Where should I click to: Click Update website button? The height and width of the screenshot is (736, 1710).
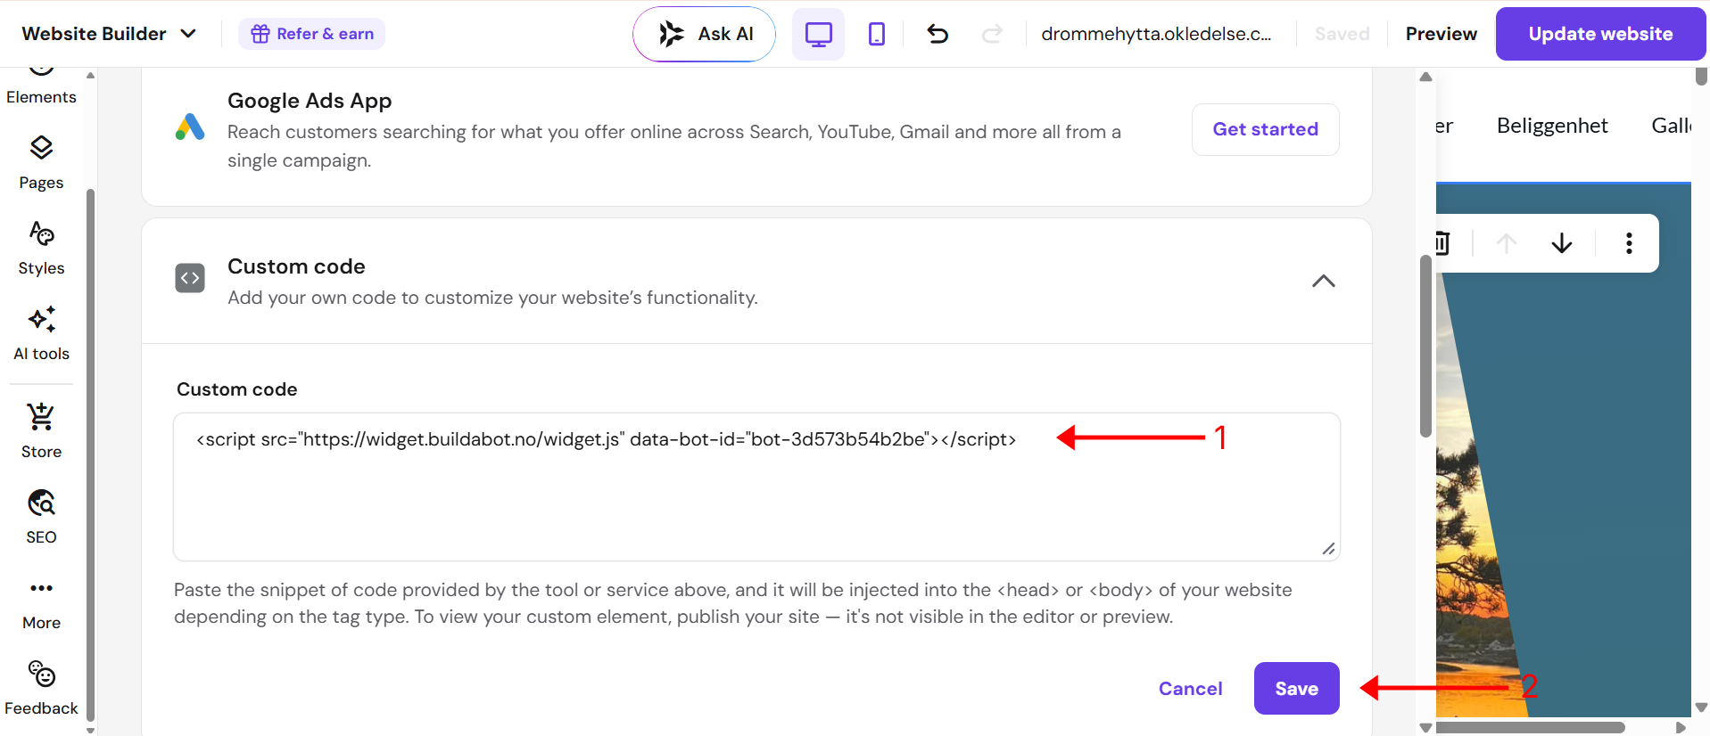tap(1600, 34)
